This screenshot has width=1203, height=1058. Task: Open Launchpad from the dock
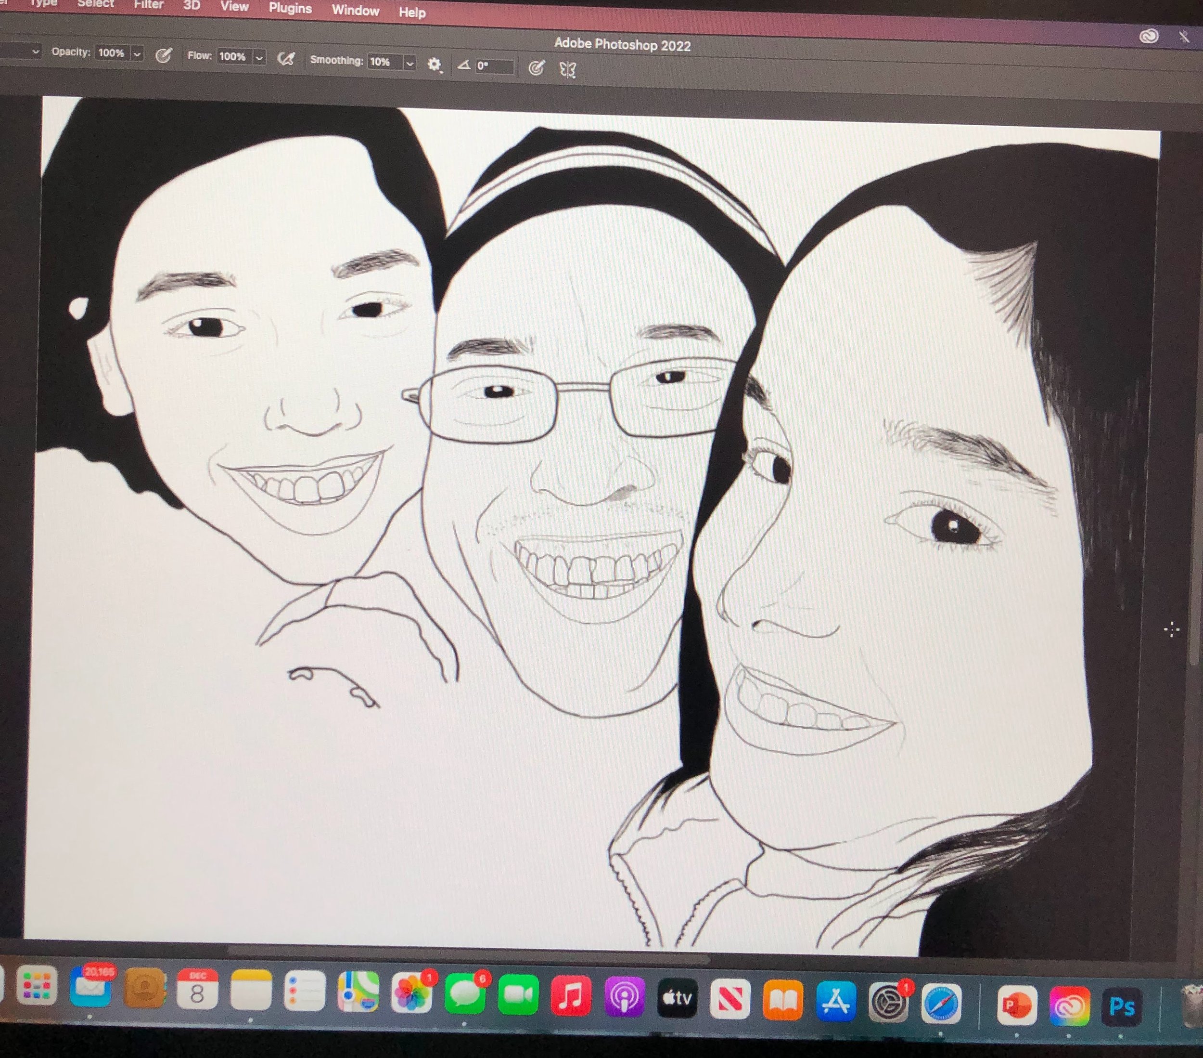coord(37,986)
